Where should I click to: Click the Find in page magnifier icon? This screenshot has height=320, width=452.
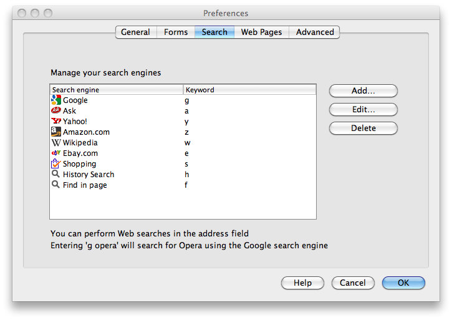(x=55, y=185)
